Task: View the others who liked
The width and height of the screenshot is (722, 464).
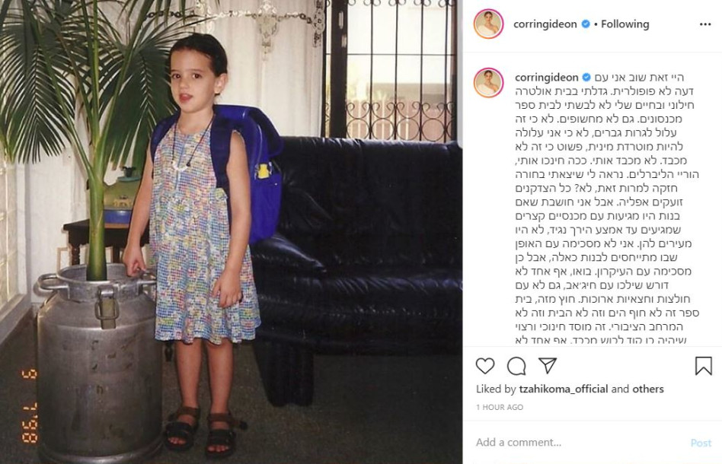Action: [648, 389]
